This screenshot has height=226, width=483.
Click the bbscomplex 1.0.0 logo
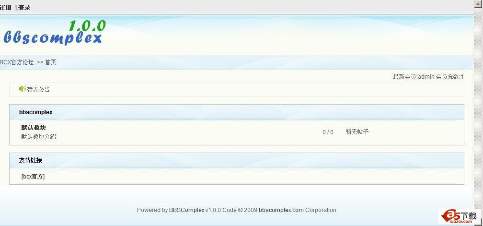pos(54,33)
